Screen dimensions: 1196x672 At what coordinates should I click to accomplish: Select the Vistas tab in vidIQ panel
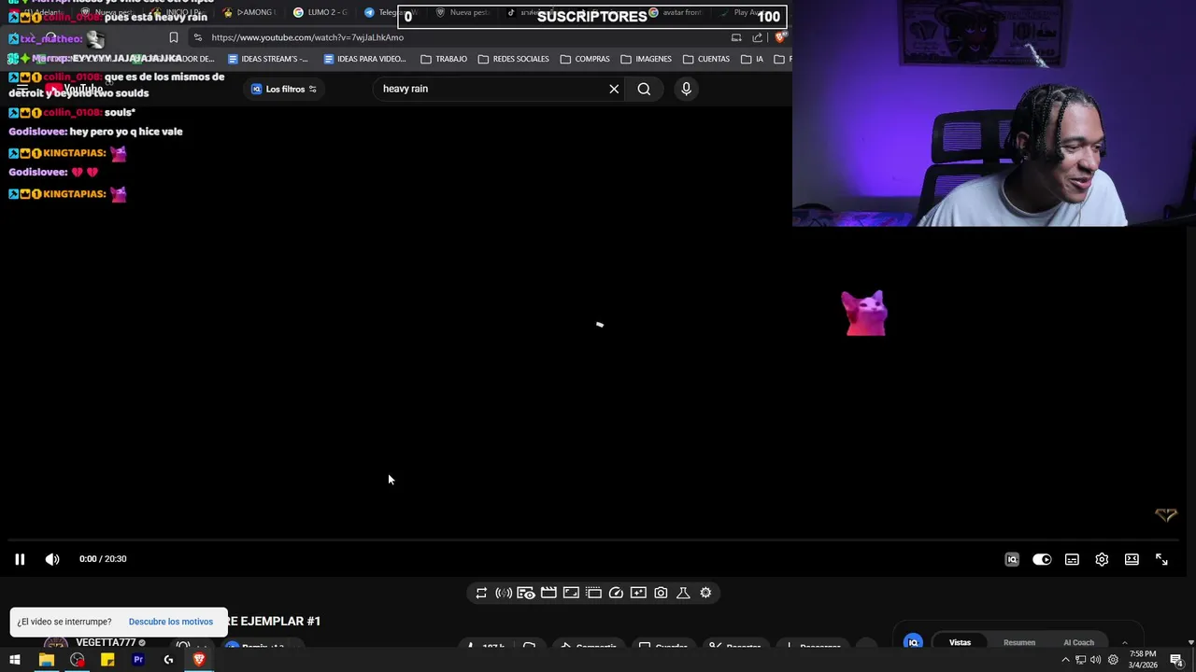[x=960, y=642]
